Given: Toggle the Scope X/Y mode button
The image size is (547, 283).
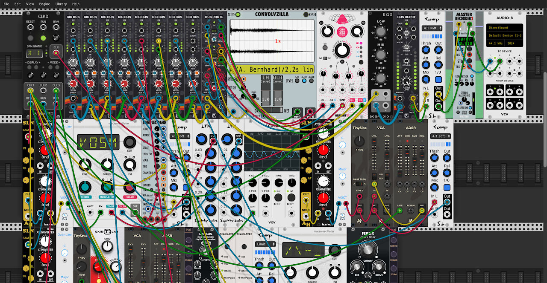Looking at the screenshot, I should pyautogui.click(x=278, y=197).
